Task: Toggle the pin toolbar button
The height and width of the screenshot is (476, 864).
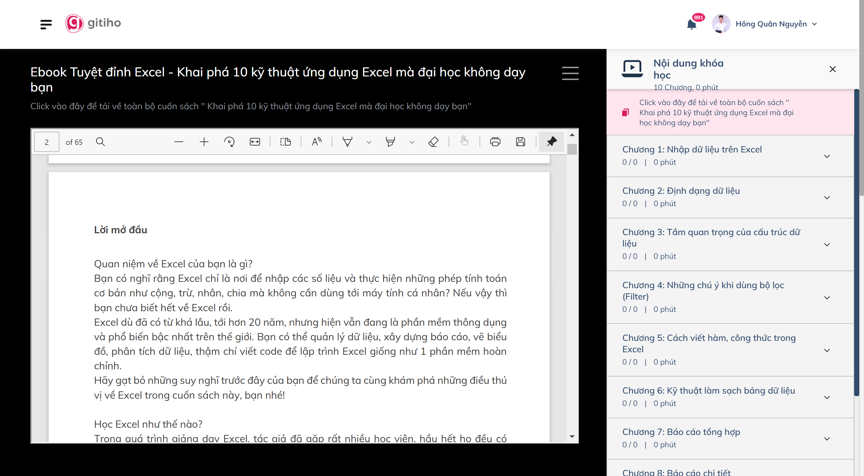Action: click(551, 141)
